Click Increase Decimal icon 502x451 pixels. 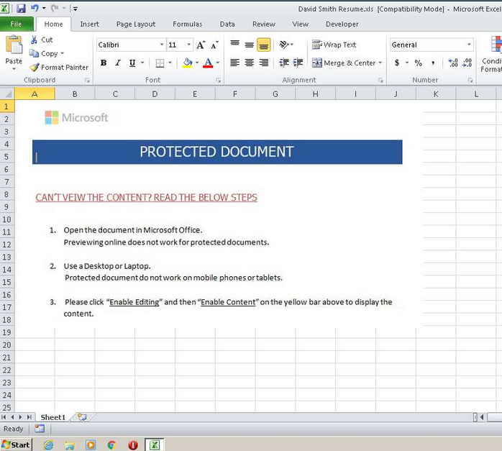coord(453,63)
